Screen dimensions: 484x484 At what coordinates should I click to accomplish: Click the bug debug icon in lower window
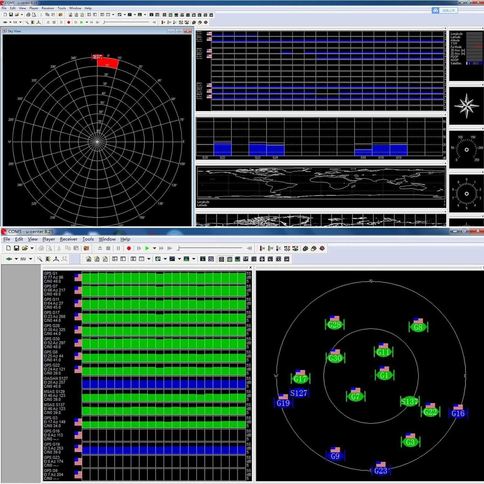48,259
